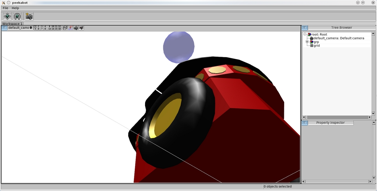Open the default_camera selection dropdown
377x191 pixels.
pos(20,28)
